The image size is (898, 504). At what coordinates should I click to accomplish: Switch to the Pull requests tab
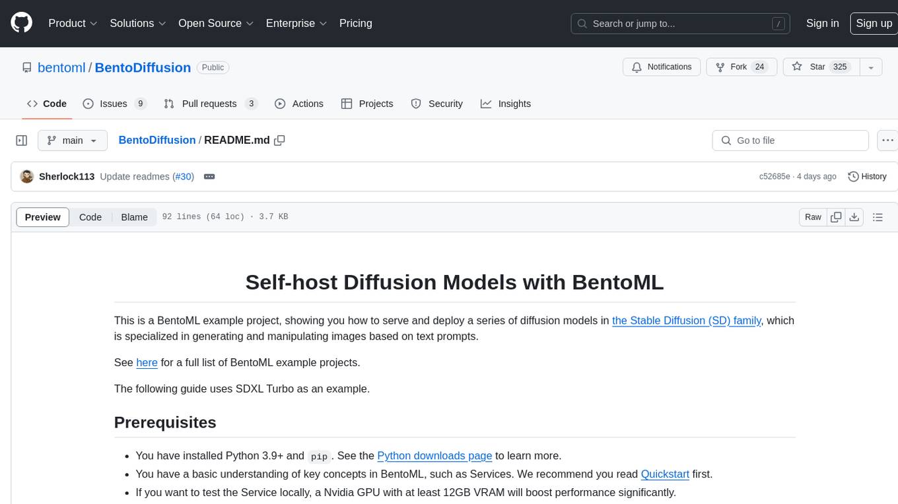click(x=210, y=104)
